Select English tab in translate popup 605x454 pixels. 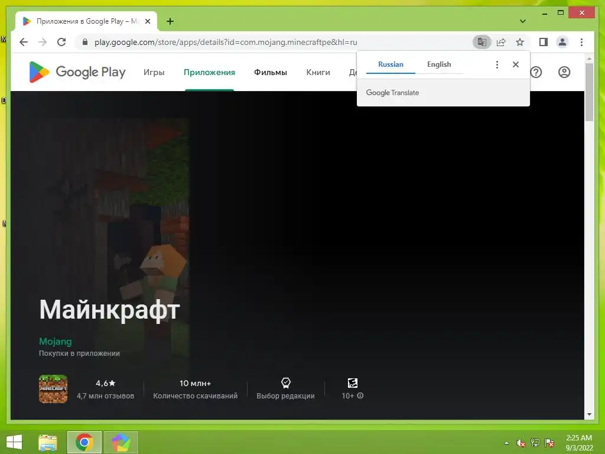[439, 64]
